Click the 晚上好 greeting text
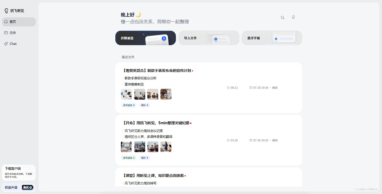The height and width of the screenshot is (194, 382). coord(128,15)
